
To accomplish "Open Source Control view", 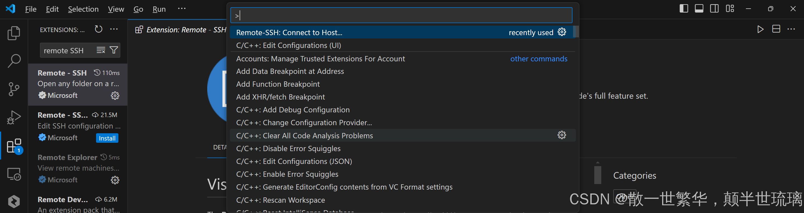I will (x=14, y=89).
